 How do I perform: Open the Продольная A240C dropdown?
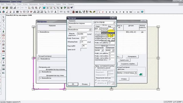[x=102, y=50]
